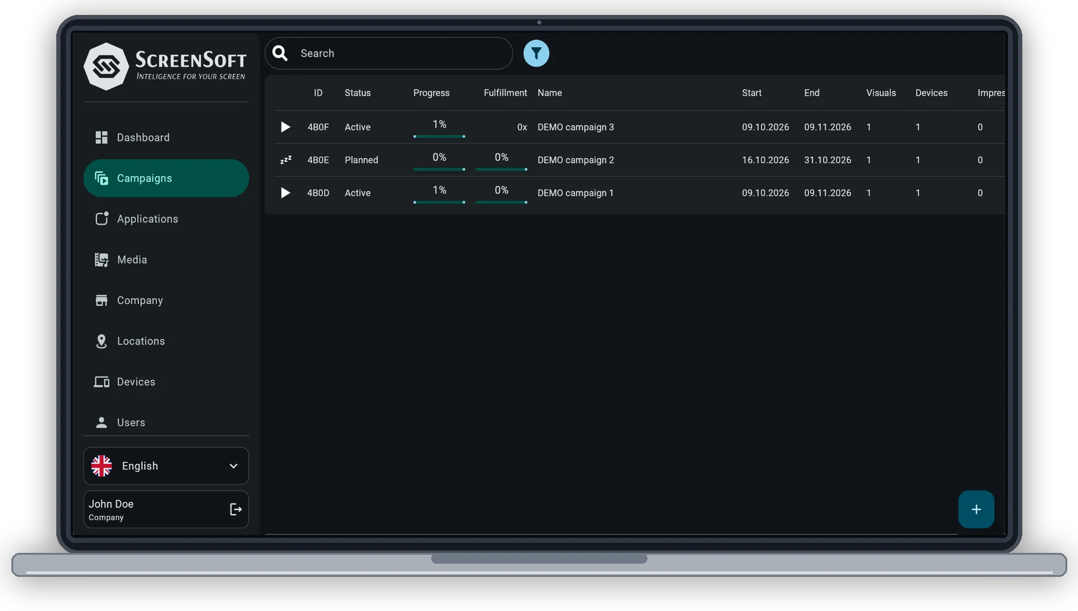Sort by the Name column header
Screen dimensions: 1078x611
coord(550,93)
